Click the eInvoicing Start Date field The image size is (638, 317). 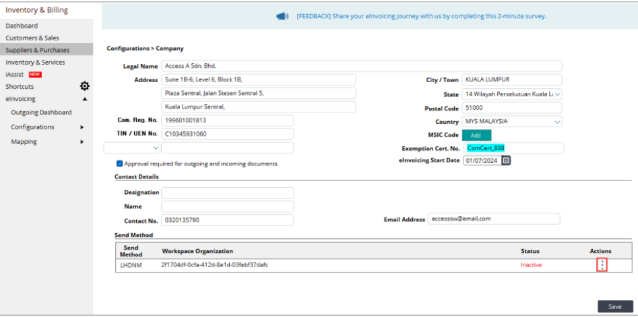[x=482, y=161]
